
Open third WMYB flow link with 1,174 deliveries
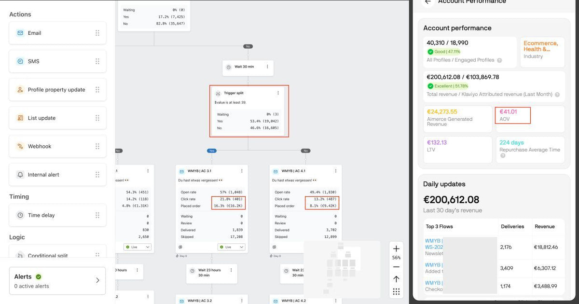[x=433, y=283]
